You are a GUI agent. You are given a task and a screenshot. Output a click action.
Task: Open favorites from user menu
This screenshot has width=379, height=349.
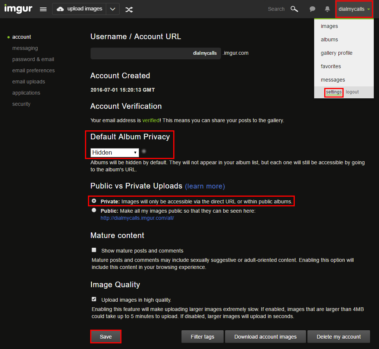coord(331,66)
